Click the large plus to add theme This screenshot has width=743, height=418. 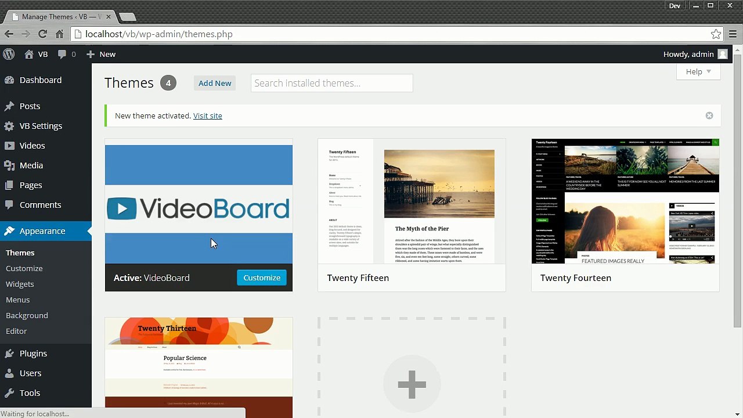[x=412, y=384]
